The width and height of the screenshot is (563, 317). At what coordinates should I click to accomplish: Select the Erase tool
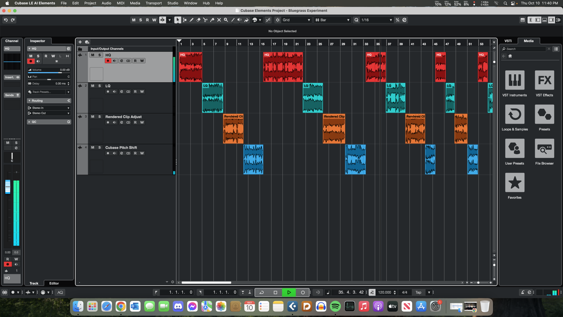[198, 20]
